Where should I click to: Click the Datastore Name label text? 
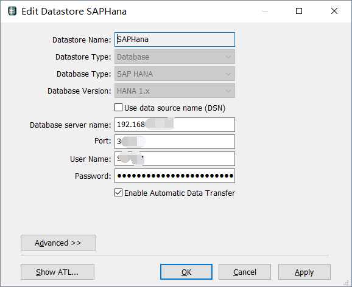coord(82,40)
